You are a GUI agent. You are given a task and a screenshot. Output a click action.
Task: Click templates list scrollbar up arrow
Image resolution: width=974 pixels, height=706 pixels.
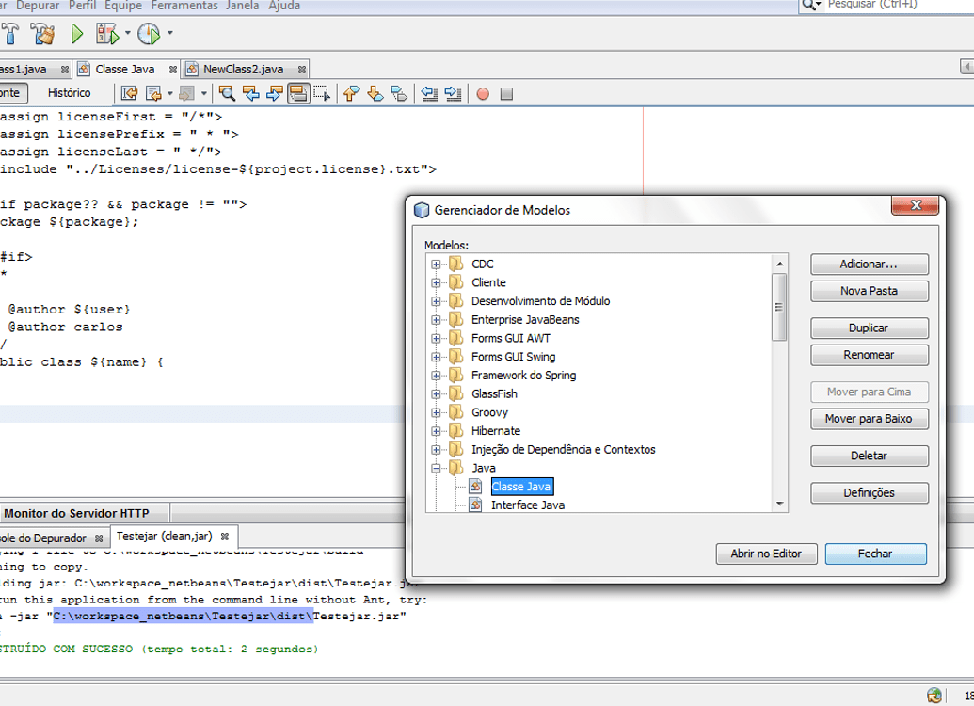coord(779,265)
